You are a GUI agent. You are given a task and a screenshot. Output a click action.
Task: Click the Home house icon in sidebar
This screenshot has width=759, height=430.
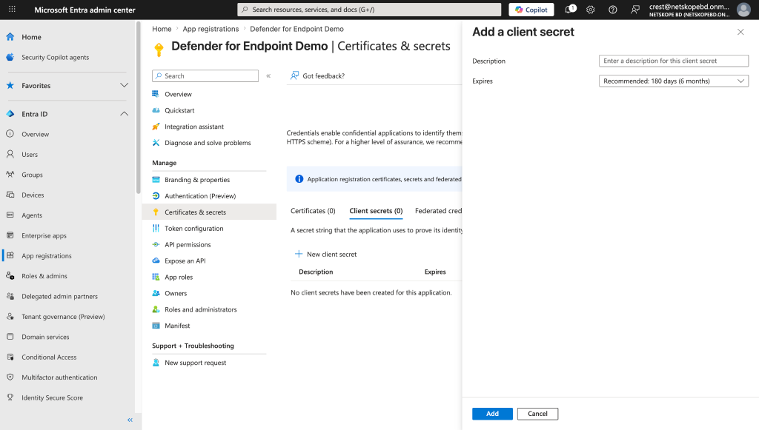pos(10,37)
